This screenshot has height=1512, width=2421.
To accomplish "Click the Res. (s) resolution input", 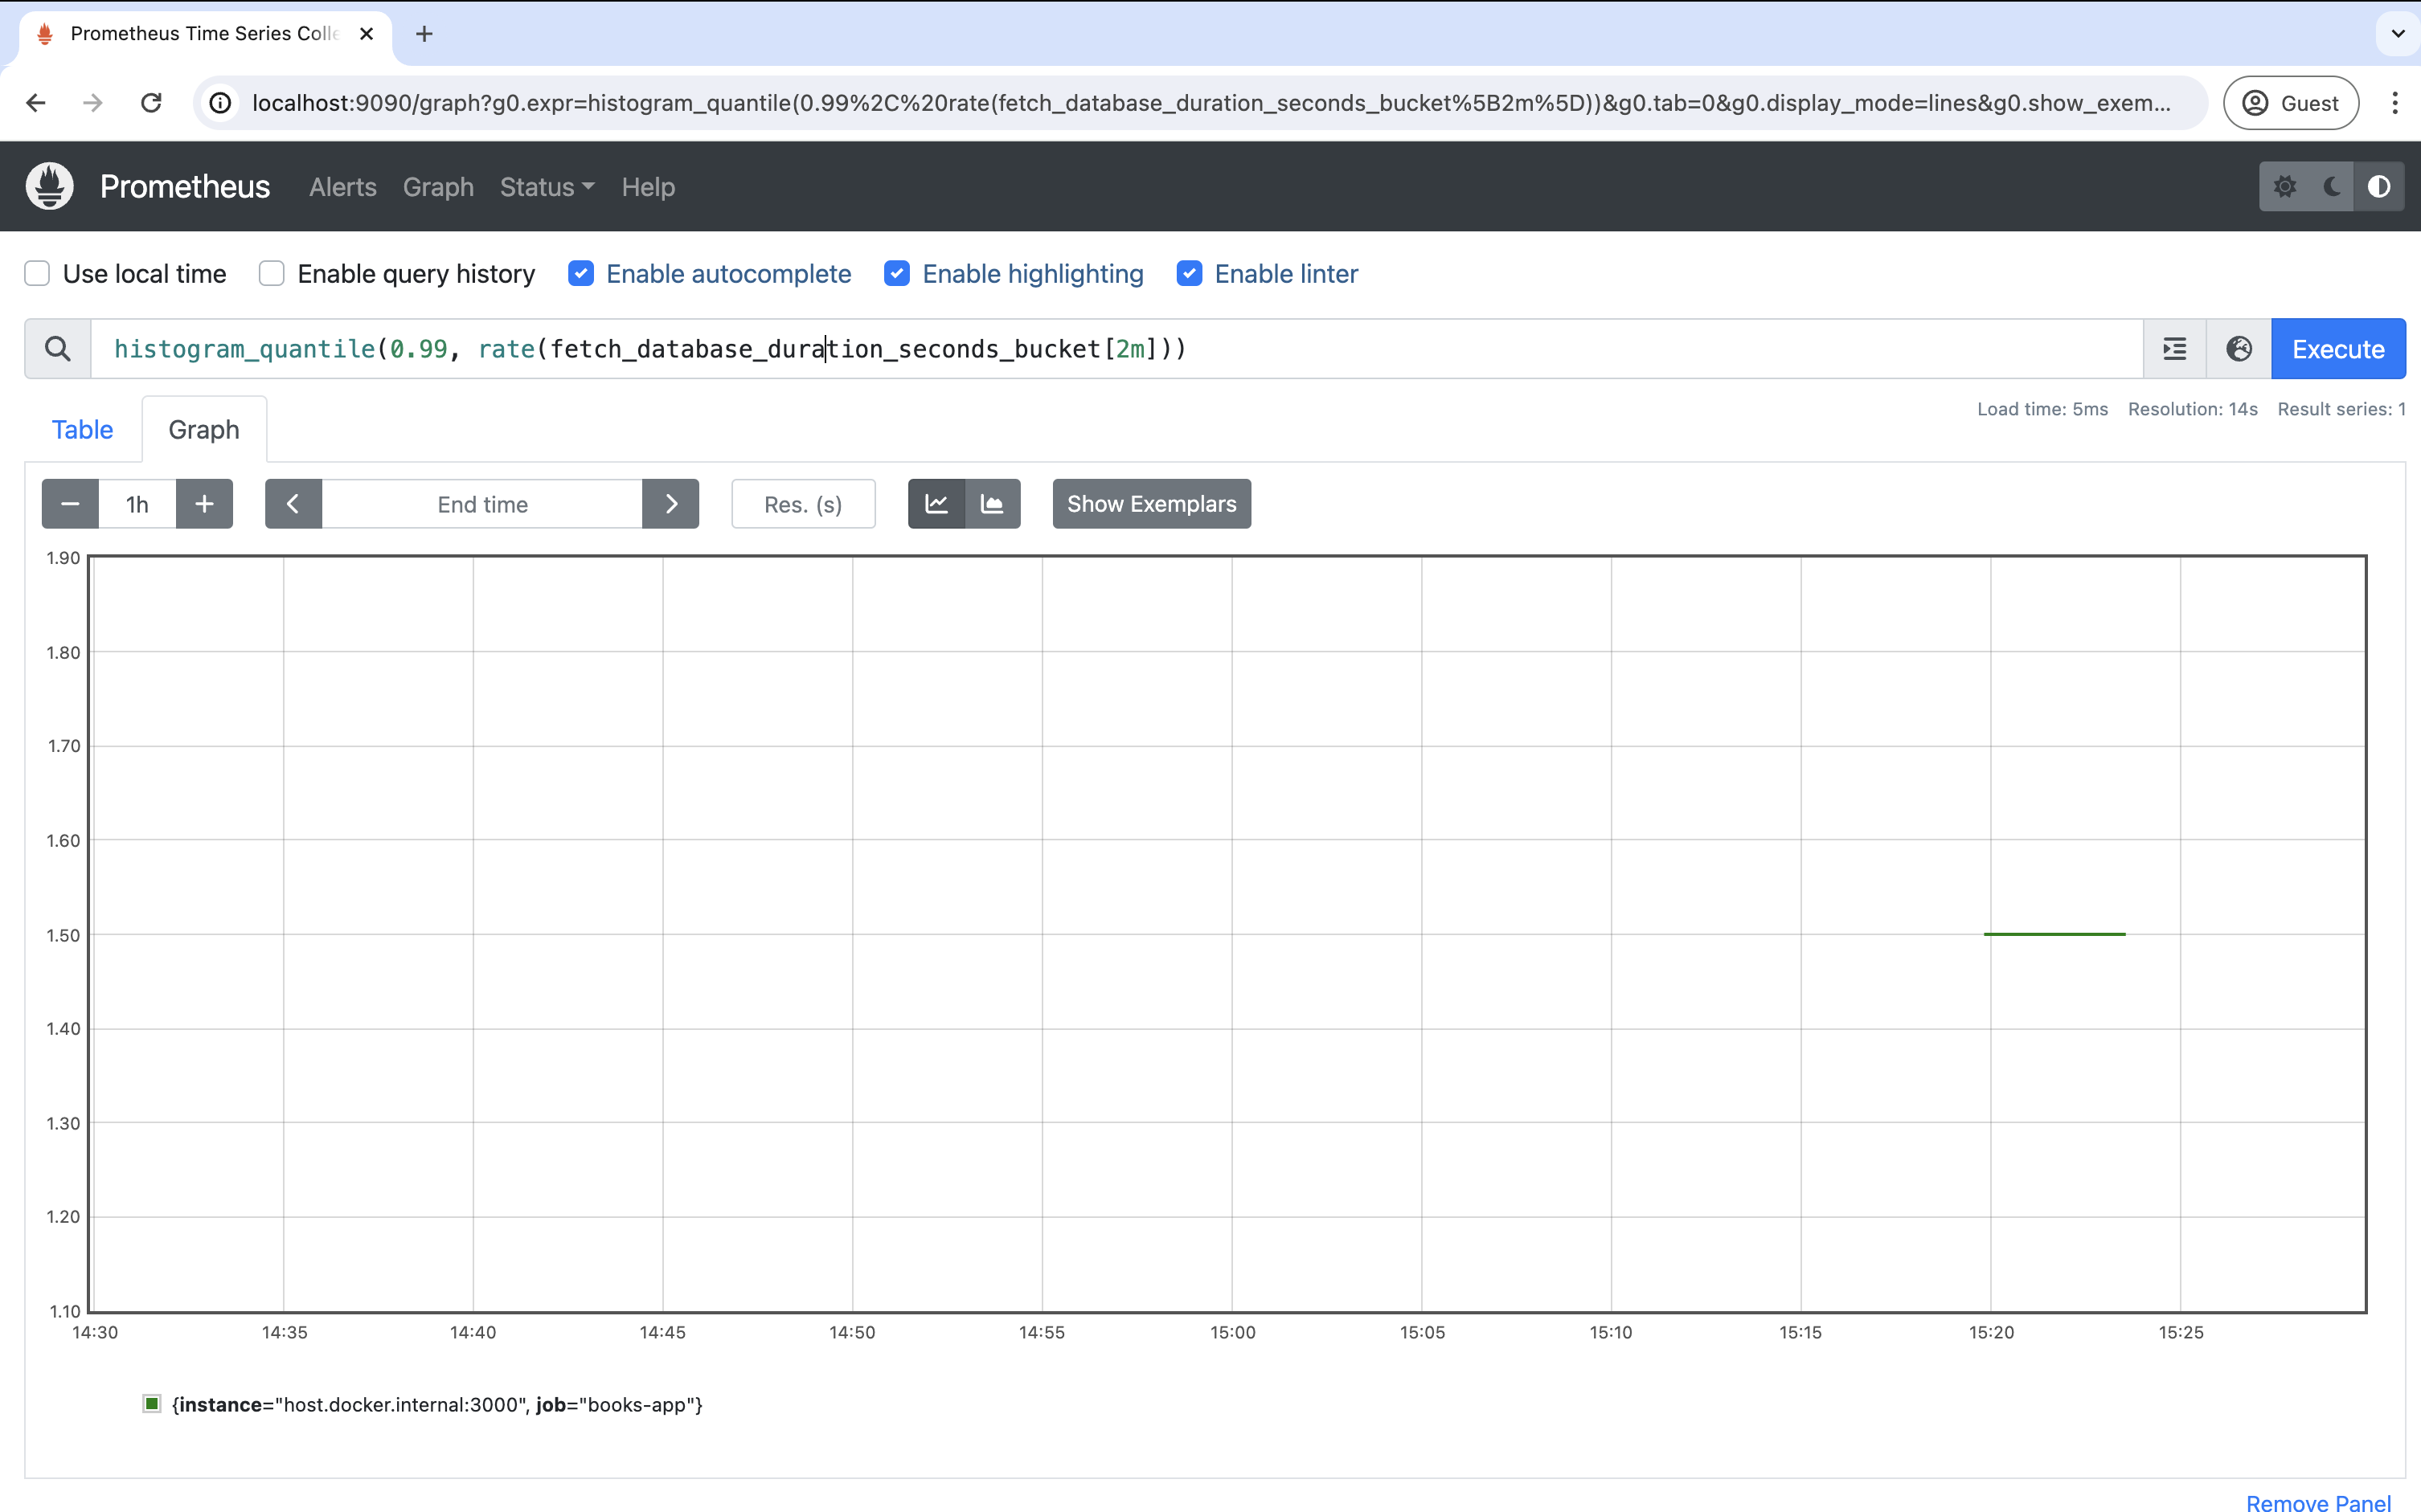I will (x=803, y=504).
